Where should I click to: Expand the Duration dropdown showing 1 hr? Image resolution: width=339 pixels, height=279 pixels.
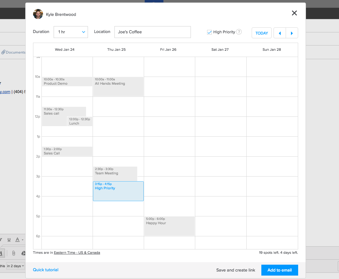click(70, 32)
